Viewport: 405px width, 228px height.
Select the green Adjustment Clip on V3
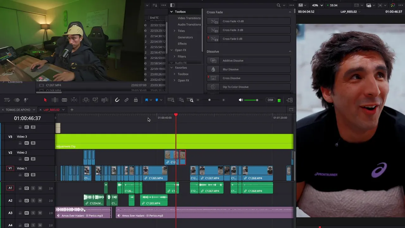(x=174, y=141)
